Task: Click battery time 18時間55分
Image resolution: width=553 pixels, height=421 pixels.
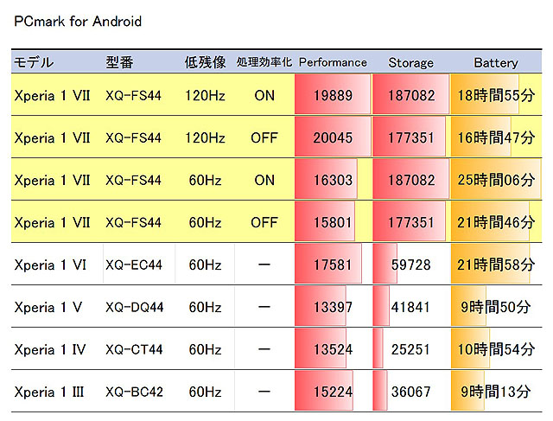Action: point(496,95)
